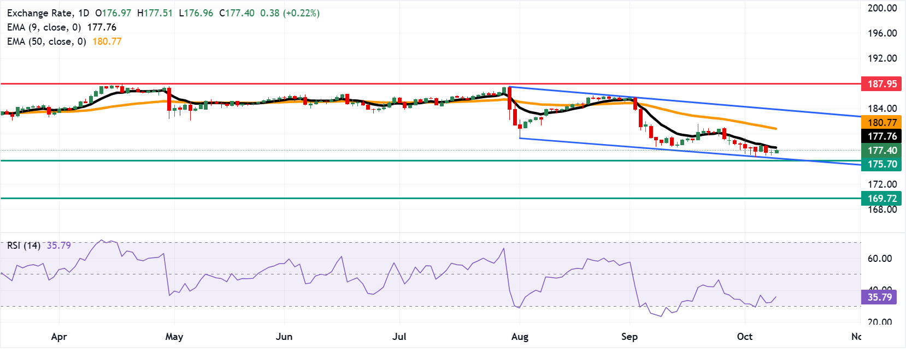Click the black 177.76 EMA price label
Viewport: 906px width, 353px height.
coord(881,136)
